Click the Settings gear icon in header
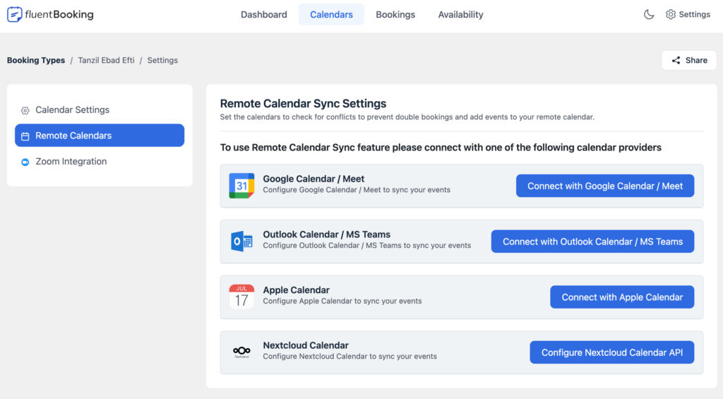Viewport: 723px width, 399px height. pos(671,14)
